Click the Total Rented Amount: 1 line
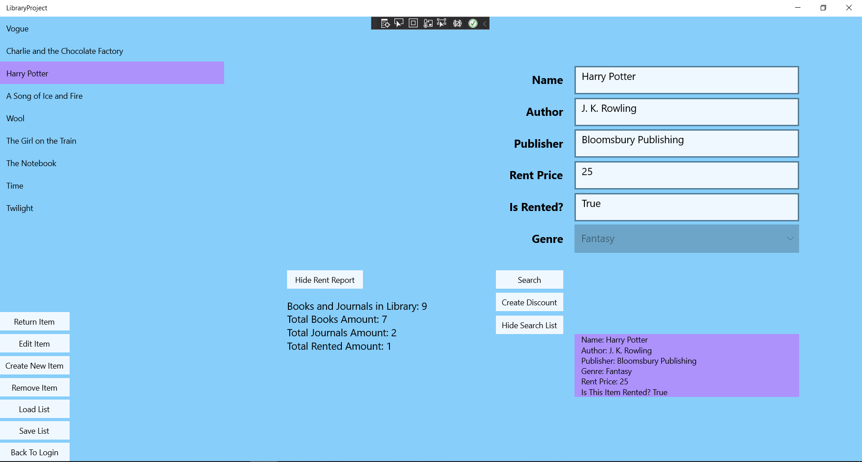This screenshot has width=862, height=462. point(339,346)
